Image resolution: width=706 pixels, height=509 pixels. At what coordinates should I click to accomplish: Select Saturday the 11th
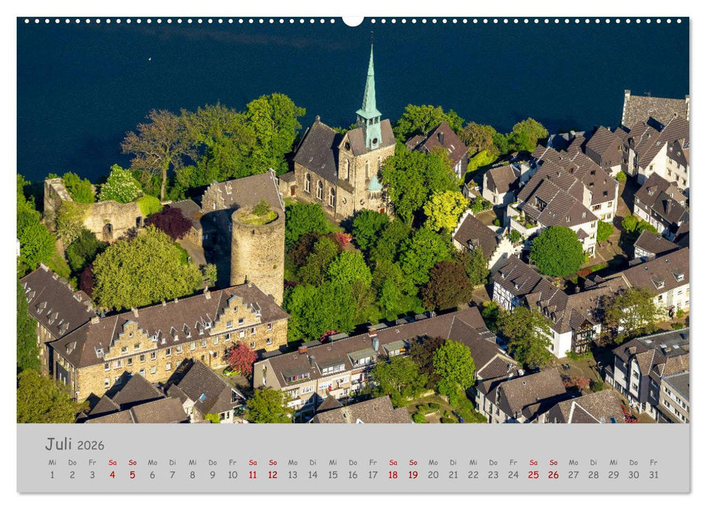point(252,475)
